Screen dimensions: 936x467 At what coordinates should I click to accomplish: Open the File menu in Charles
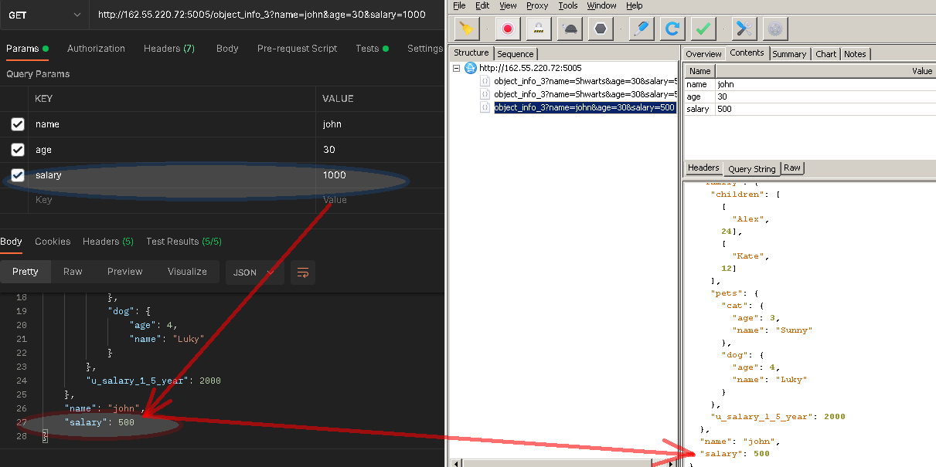point(459,5)
